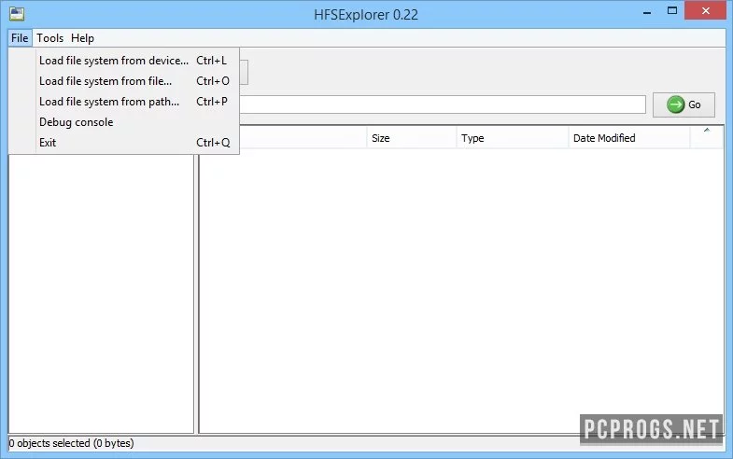The image size is (733, 459).
Task: Maximize the HFSExplorer window
Action: click(x=671, y=11)
